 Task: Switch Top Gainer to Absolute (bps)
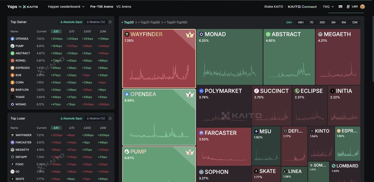[x=71, y=22]
